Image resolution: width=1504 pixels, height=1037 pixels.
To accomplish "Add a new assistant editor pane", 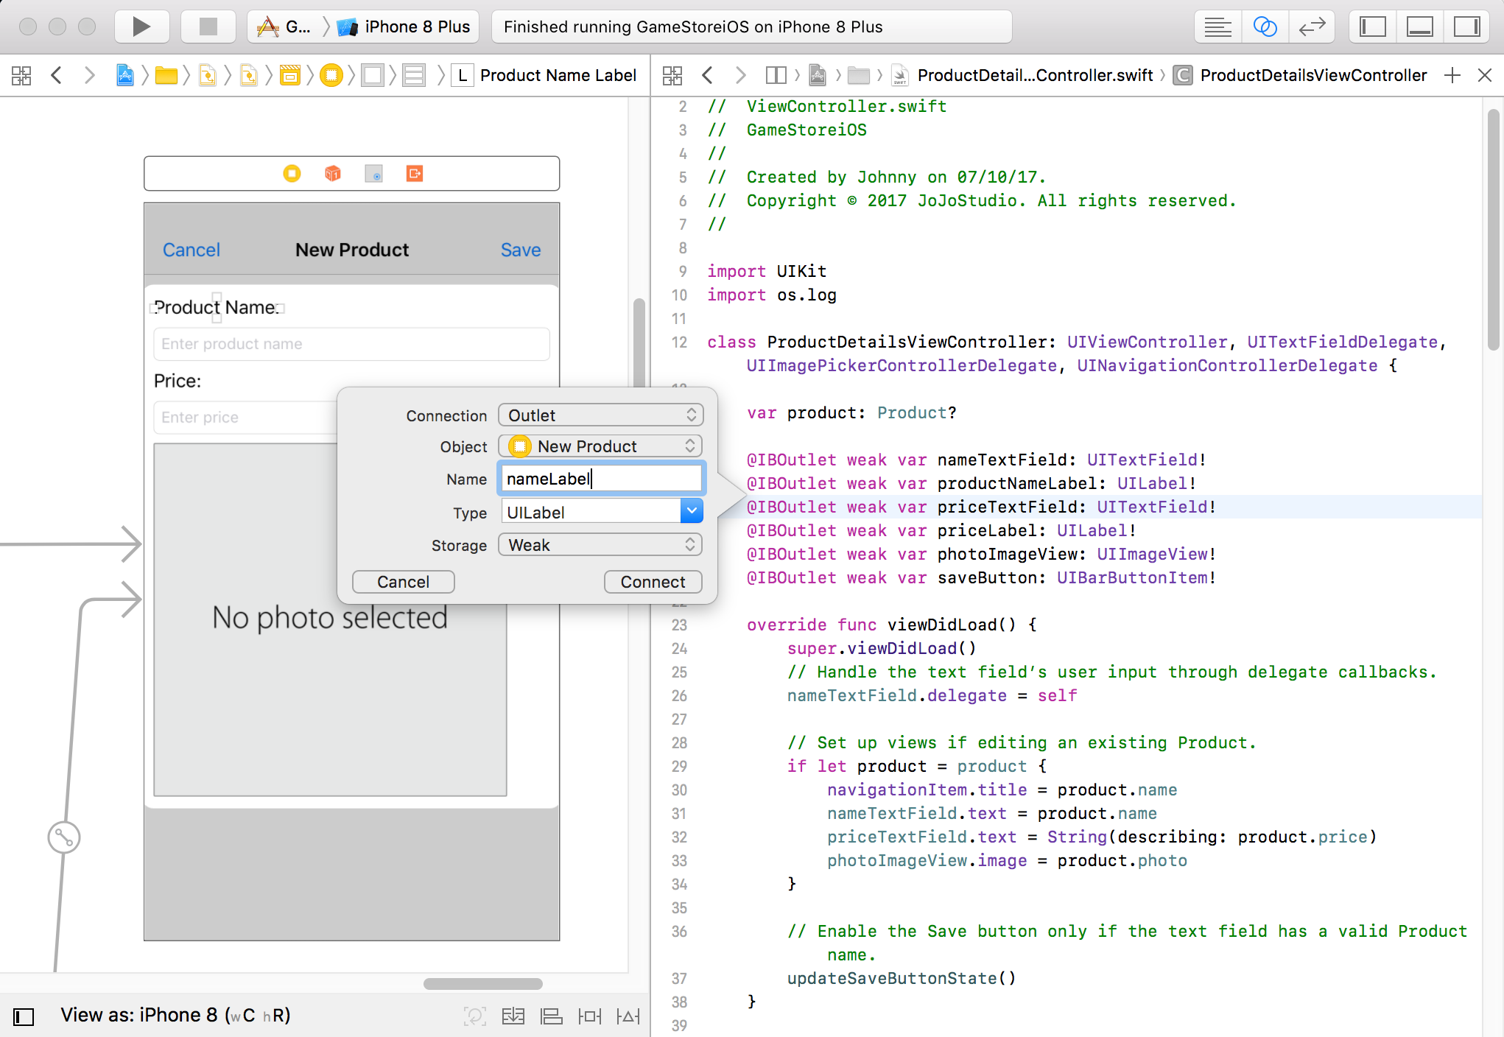I will (1452, 75).
